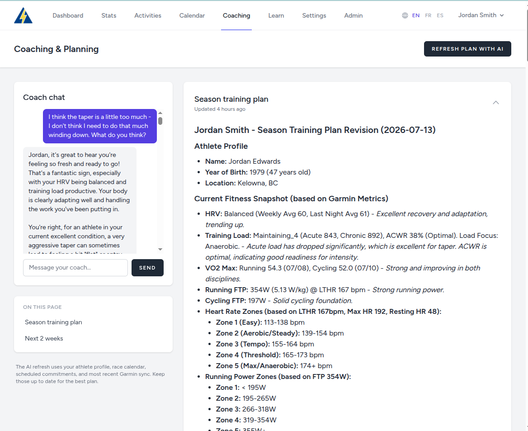Open the Calendar tab
Viewport: 528px width, 431px height.
192,15
